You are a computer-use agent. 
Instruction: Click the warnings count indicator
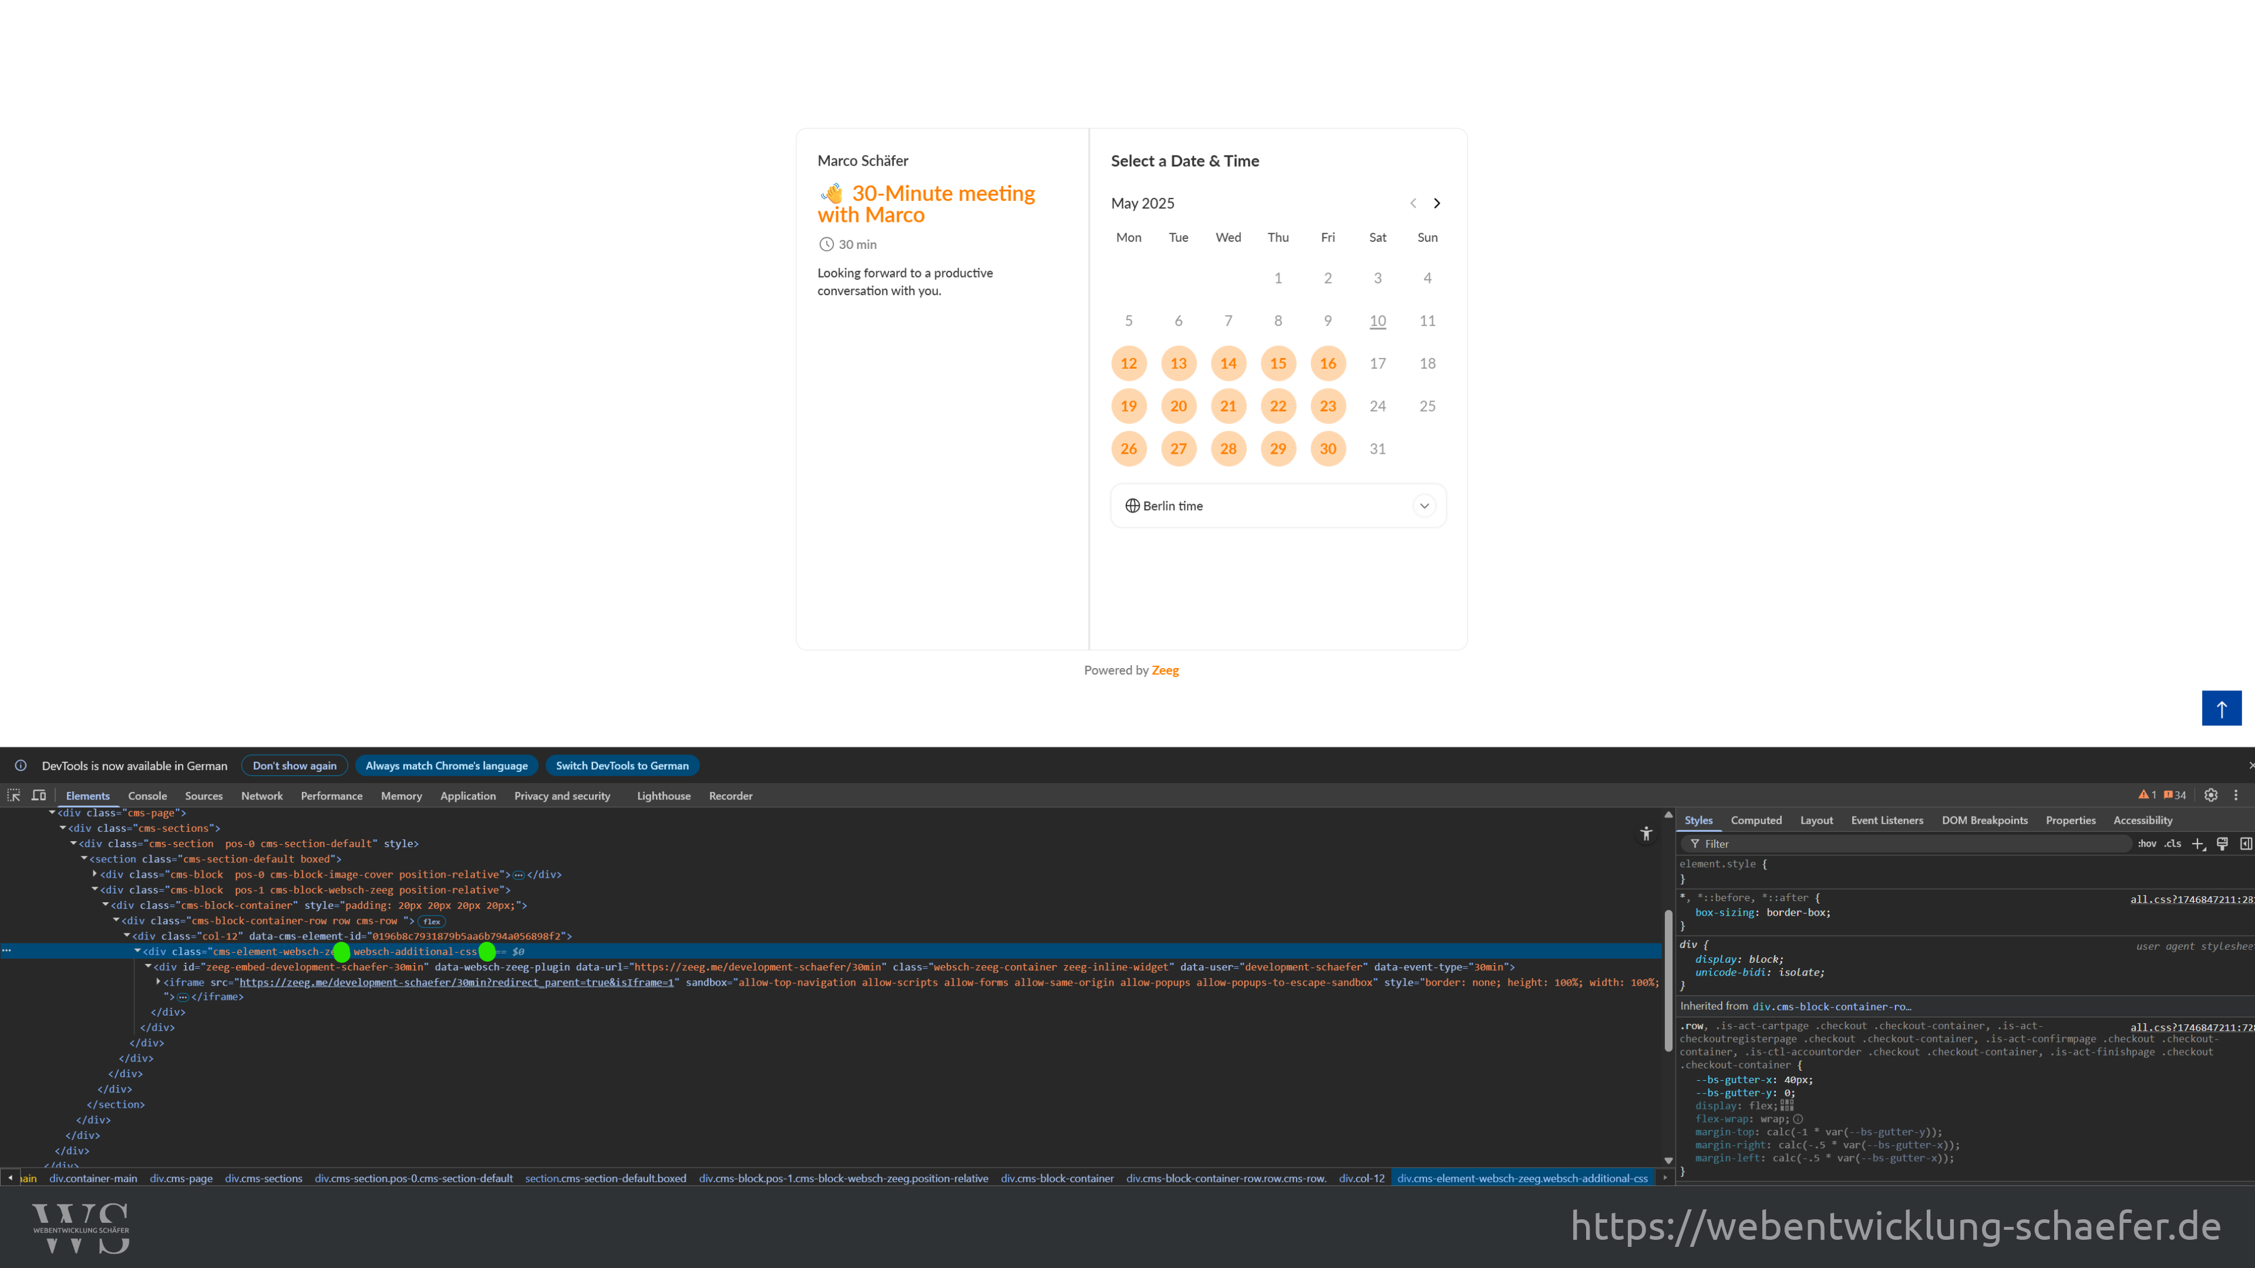coord(2148,795)
